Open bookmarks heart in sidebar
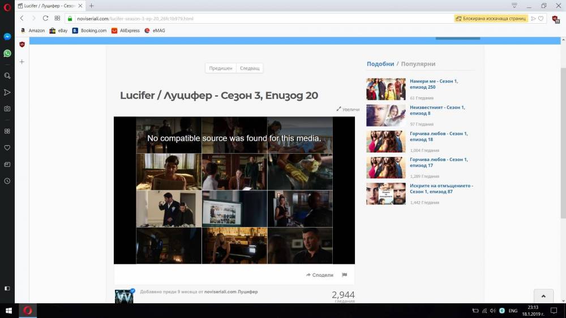This screenshot has height=318, width=566. pos(7,147)
